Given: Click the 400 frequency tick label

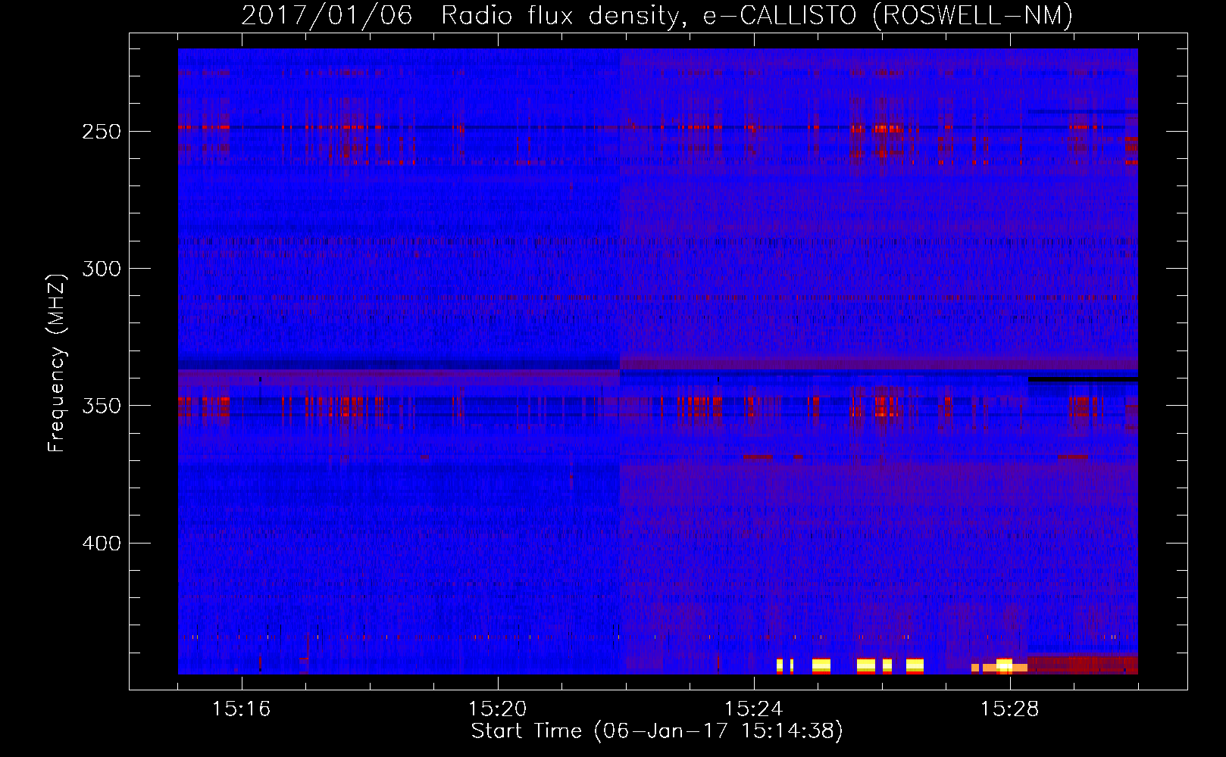Looking at the screenshot, I should coord(102,544).
